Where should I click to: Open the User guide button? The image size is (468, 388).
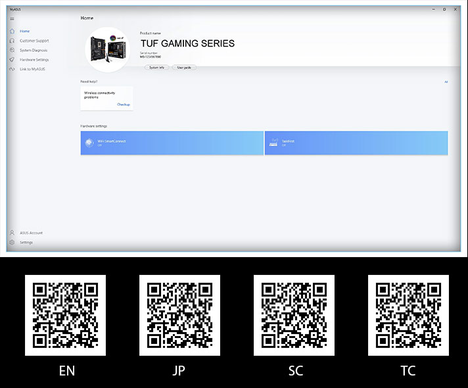tap(184, 67)
